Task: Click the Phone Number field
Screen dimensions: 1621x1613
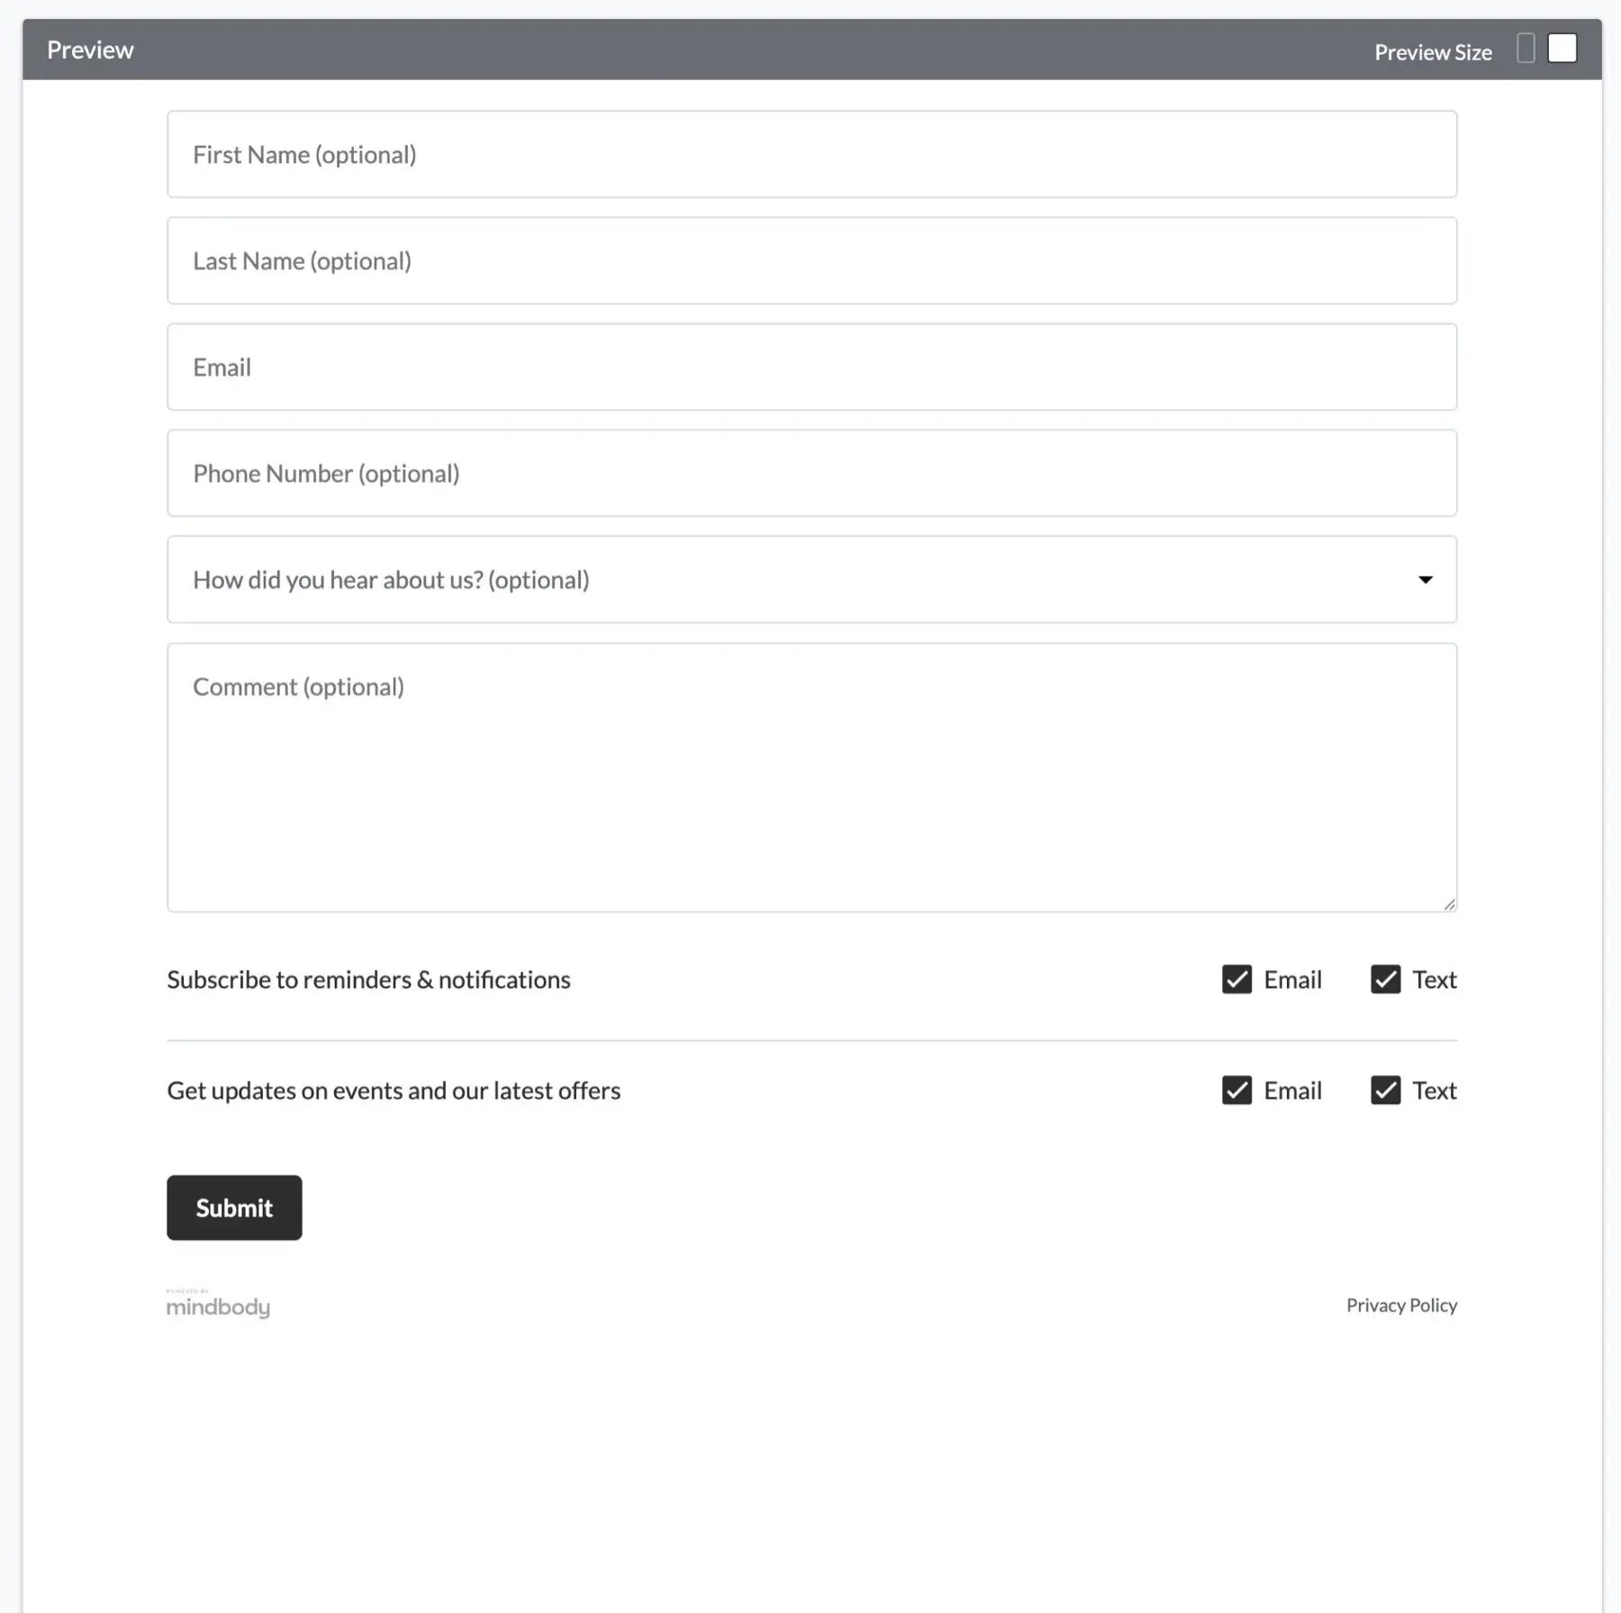Action: coord(811,473)
